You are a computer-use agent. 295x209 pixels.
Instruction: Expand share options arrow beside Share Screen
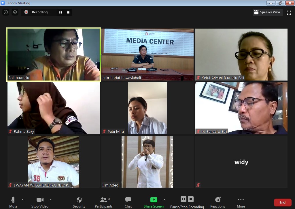pos(164,200)
